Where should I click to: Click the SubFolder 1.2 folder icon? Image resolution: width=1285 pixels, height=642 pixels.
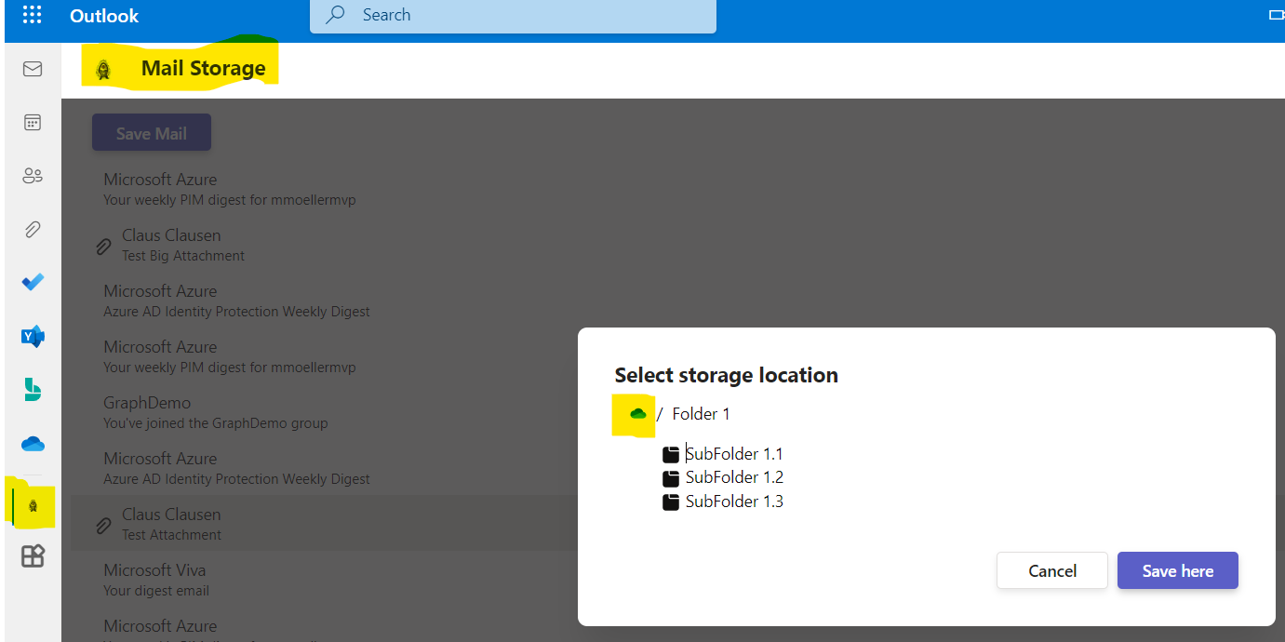tap(671, 478)
